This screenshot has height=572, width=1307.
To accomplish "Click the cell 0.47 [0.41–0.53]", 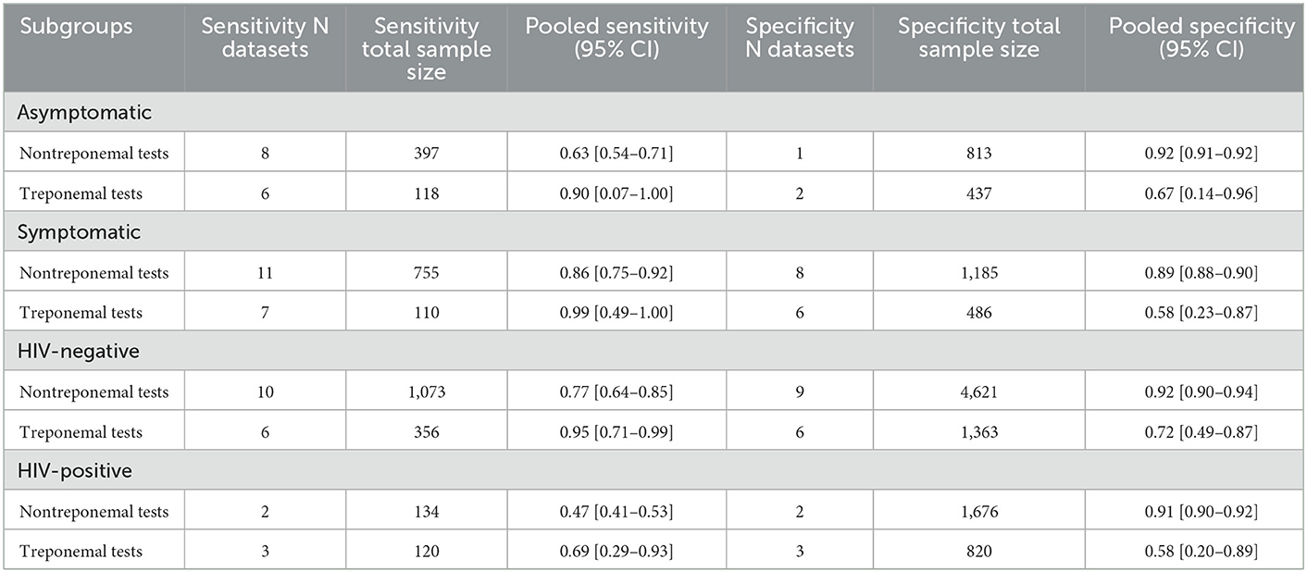I will (x=616, y=511).
